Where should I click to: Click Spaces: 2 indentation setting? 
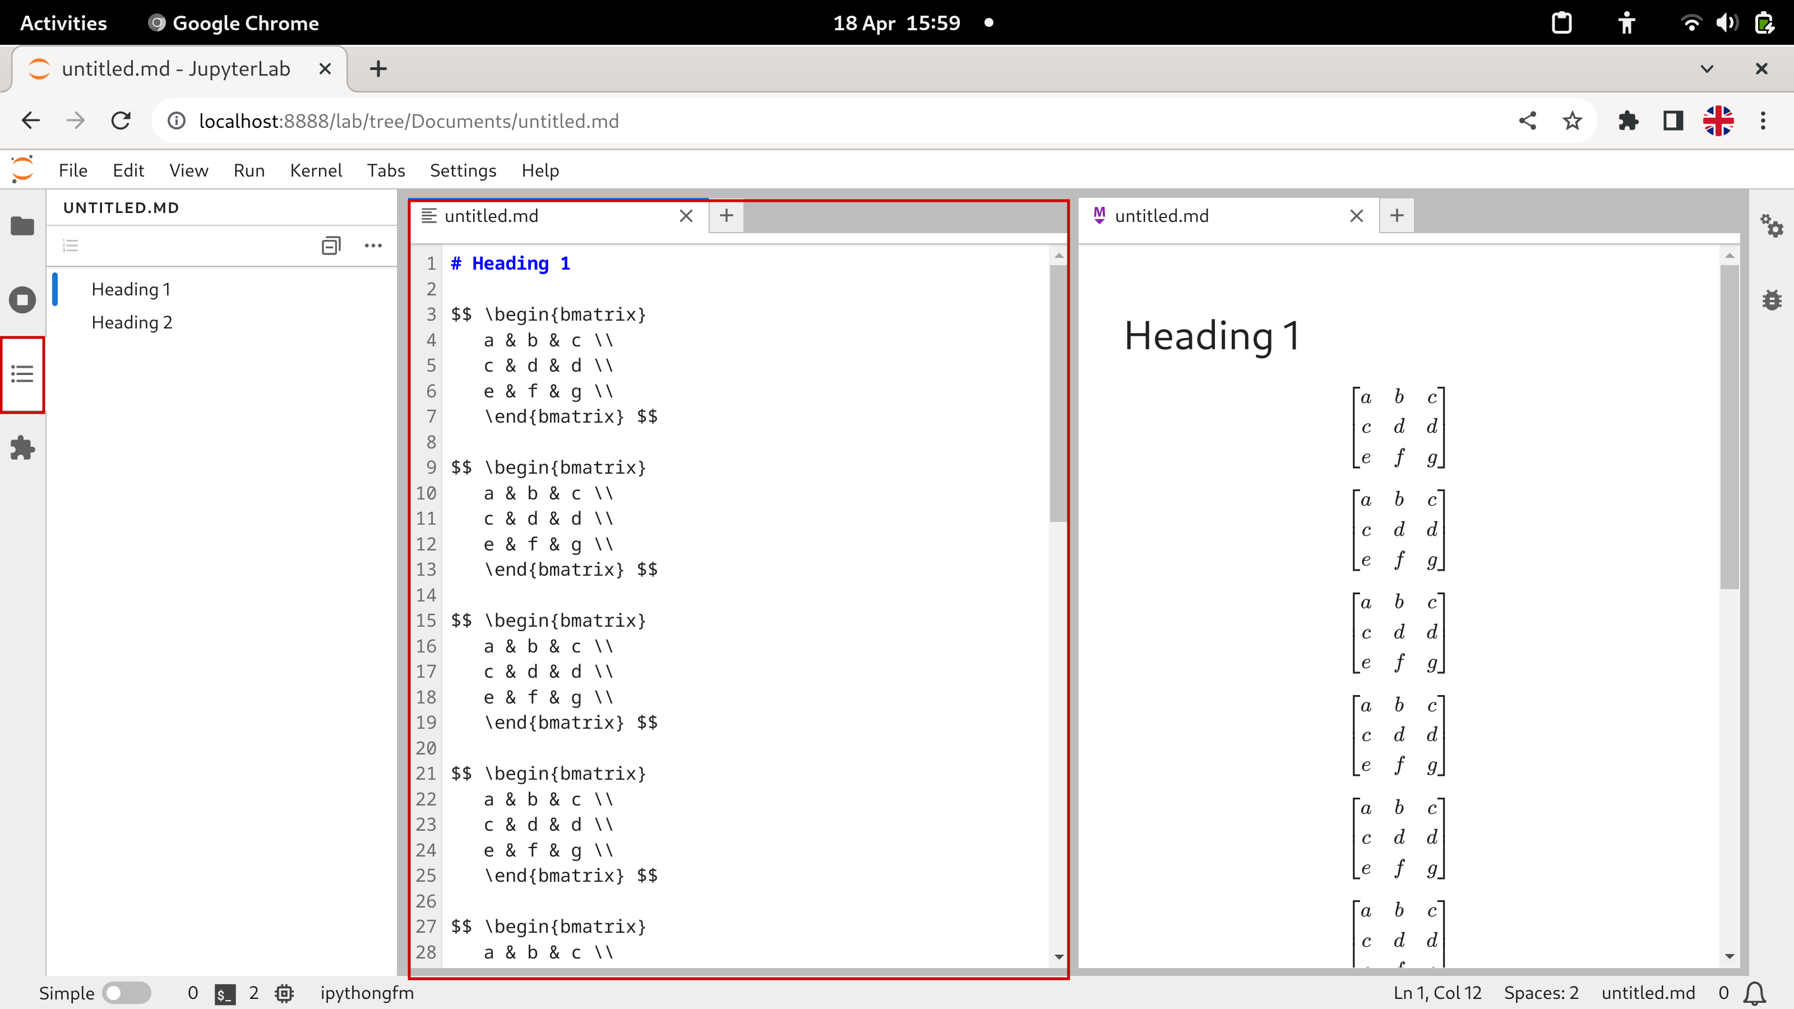[x=1541, y=993]
